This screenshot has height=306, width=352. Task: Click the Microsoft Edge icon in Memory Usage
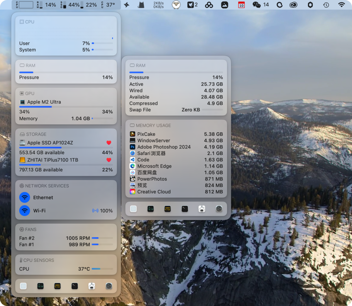[x=133, y=166]
